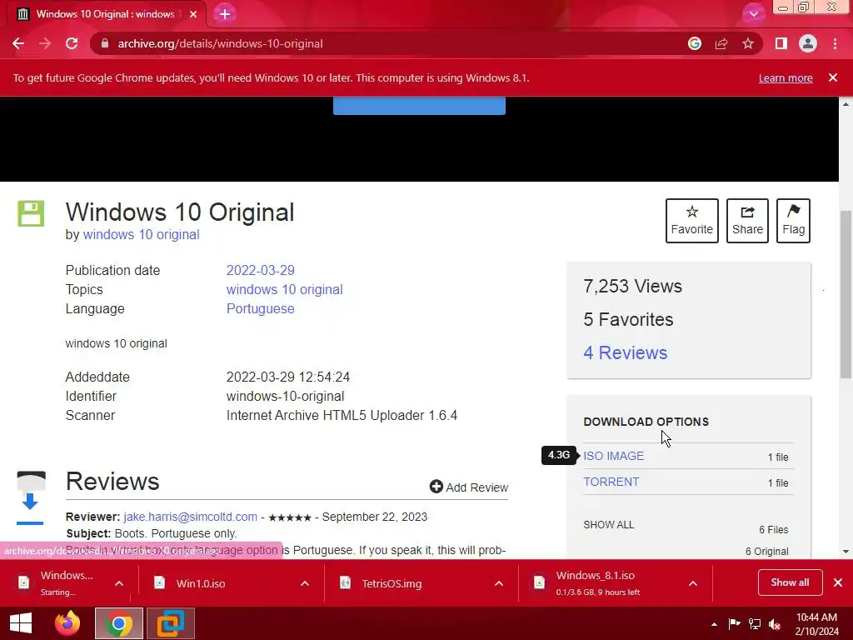Click the blue button in the black viewer
853x640 pixels.
(419, 106)
